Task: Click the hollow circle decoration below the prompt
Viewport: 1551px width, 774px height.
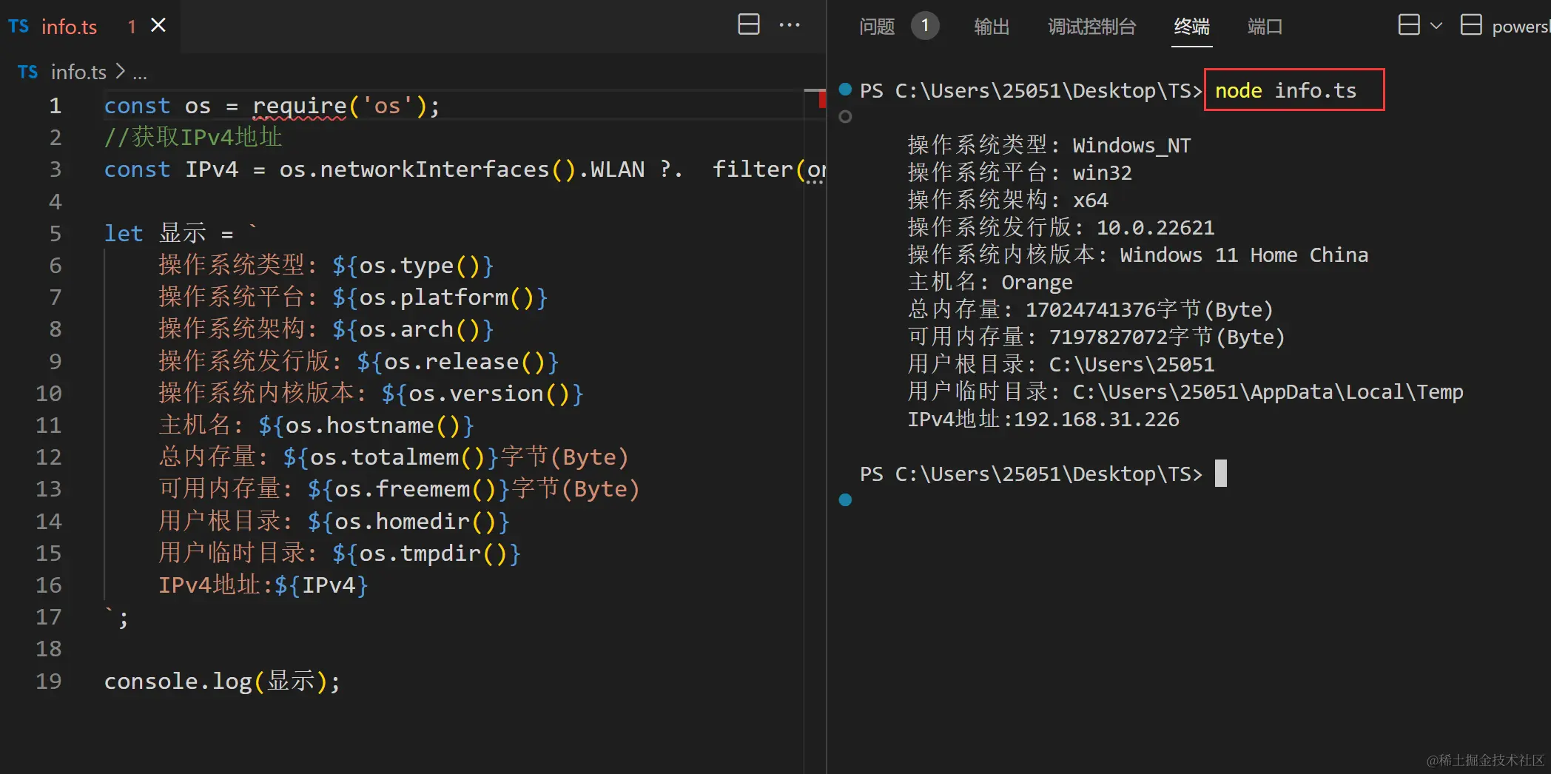Action: [x=844, y=115]
